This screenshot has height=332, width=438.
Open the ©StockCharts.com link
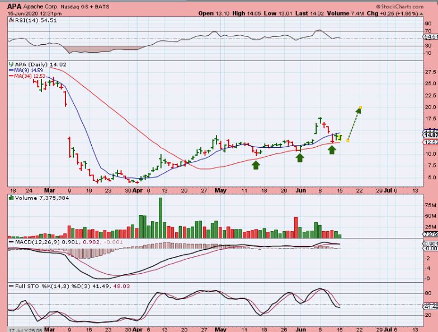point(399,6)
